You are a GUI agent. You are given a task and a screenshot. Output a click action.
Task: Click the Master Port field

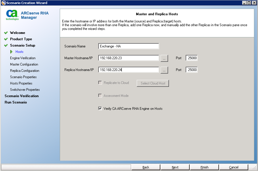click(192, 58)
